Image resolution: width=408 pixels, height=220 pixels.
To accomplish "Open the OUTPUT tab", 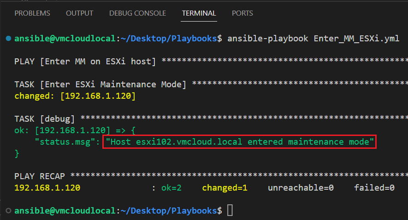I will click(x=79, y=13).
